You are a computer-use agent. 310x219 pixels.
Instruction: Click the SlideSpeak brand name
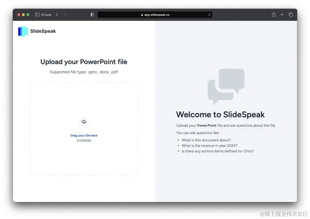tap(43, 31)
